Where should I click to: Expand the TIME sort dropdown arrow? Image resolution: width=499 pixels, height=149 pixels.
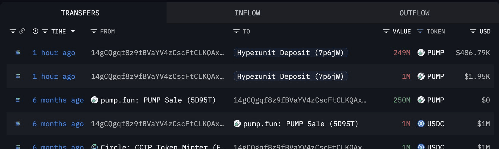(x=73, y=31)
